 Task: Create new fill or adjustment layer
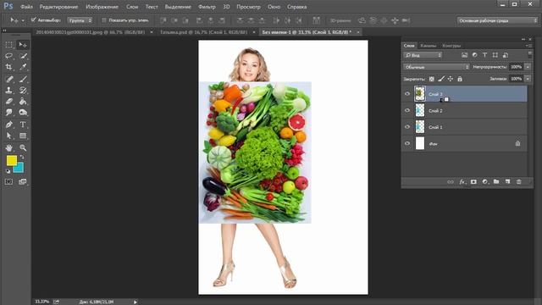(x=485, y=182)
